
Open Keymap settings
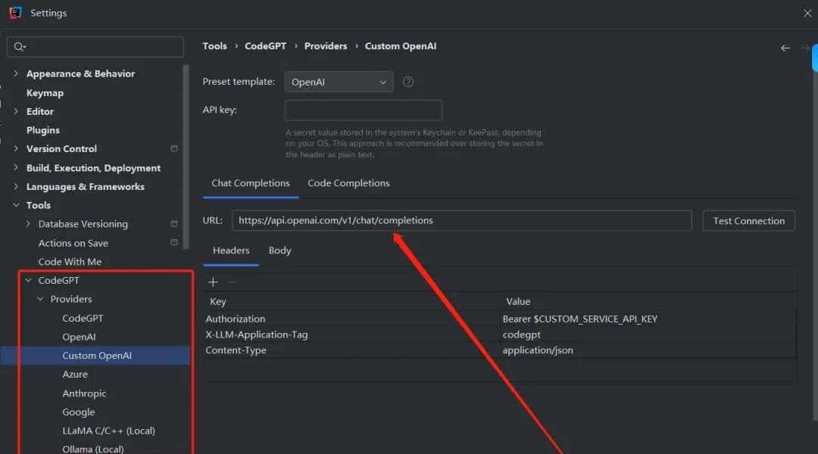pos(45,93)
